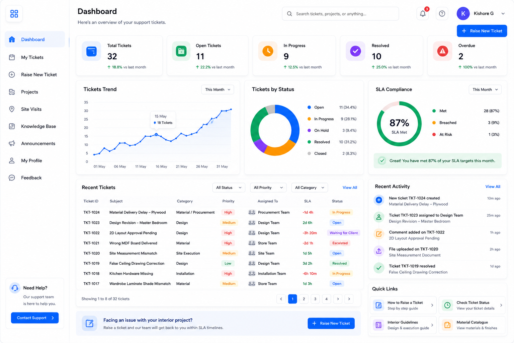Click the In Progress legend color dot
The image size is (514, 343).
309,119
